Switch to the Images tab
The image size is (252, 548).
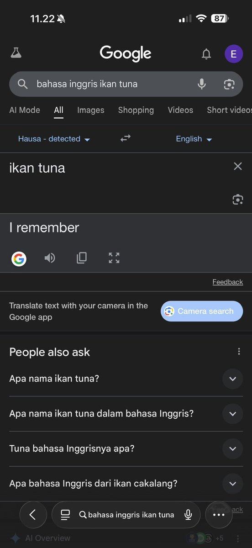pos(91,110)
